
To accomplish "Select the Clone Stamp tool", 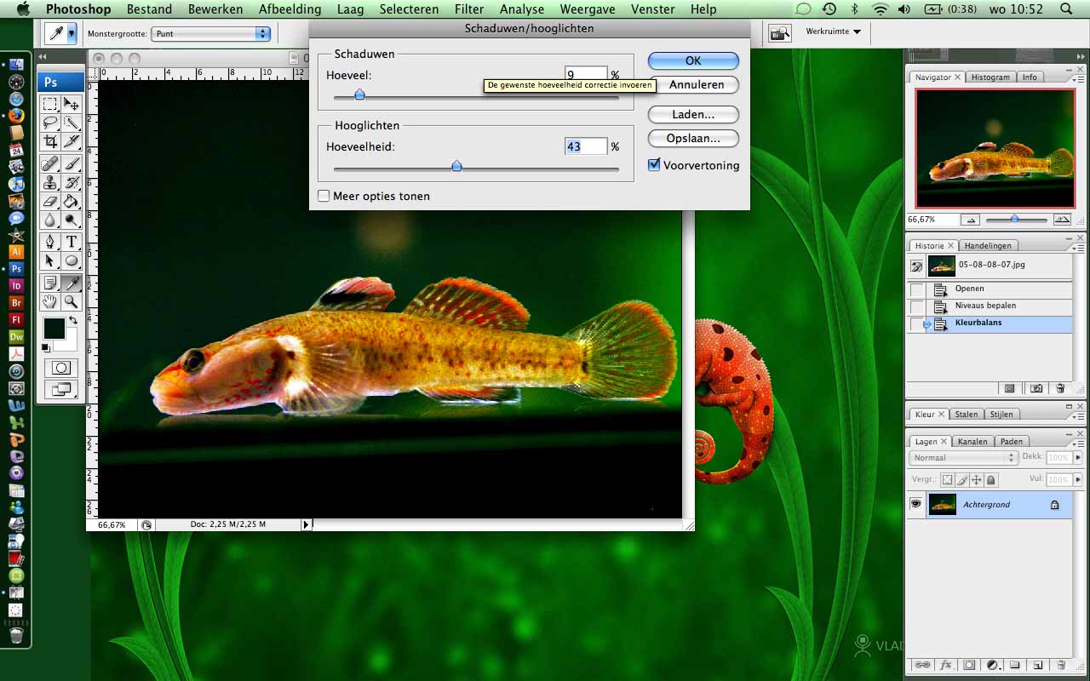I will click(x=50, y=183).
